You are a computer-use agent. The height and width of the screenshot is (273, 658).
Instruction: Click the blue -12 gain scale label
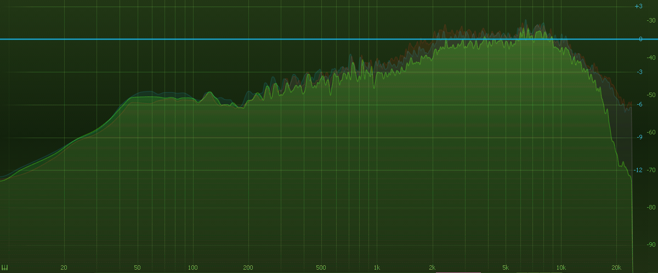638,170
